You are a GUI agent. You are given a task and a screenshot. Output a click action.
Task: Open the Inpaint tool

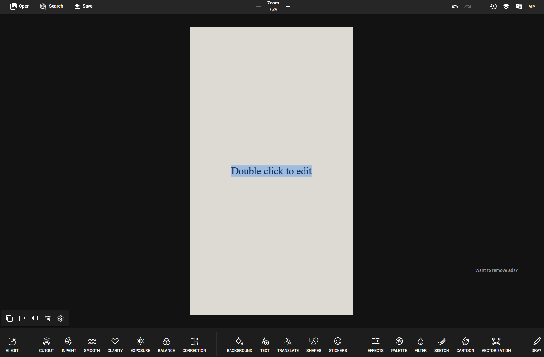pos(69,345)
